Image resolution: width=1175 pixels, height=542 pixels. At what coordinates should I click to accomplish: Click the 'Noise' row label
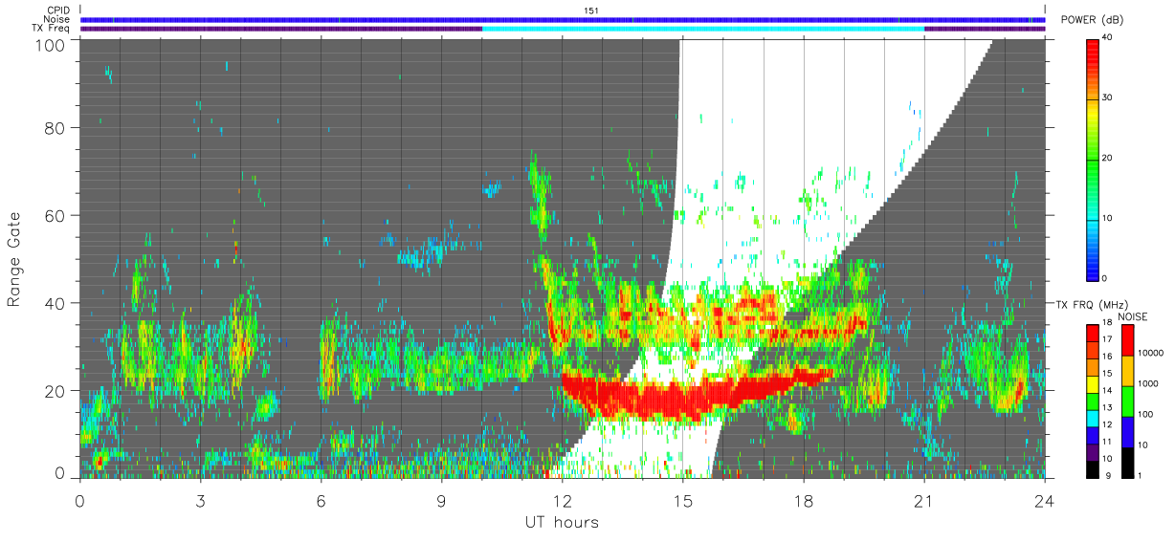click(57, 19)
